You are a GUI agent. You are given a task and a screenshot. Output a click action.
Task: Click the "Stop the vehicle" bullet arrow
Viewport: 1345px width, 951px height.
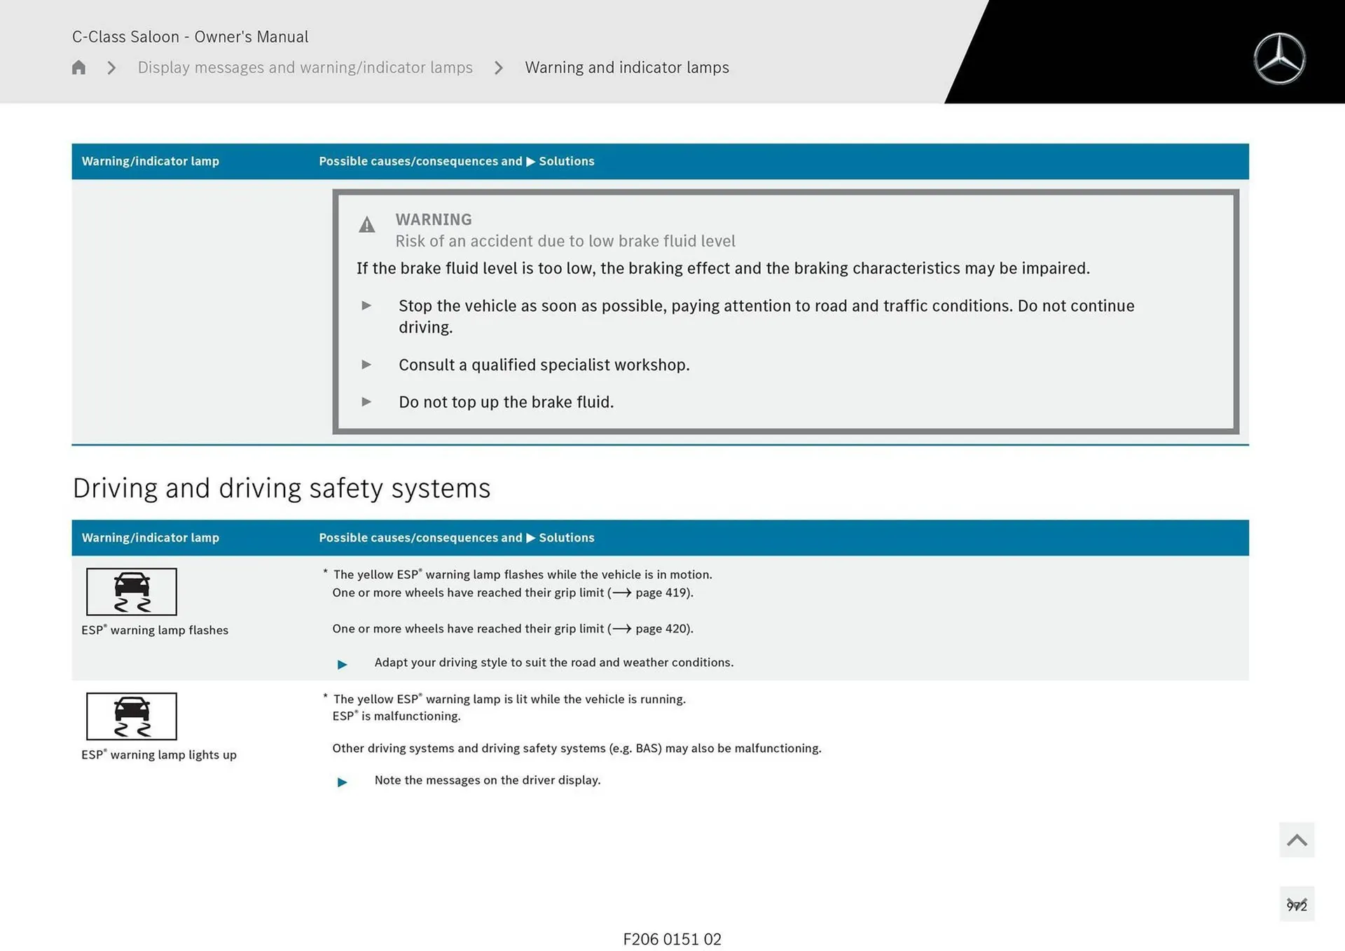point(366,305)
